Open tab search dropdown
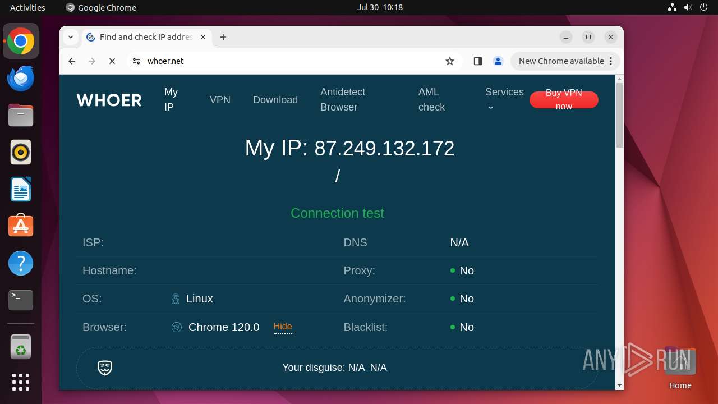718x404 pixels. point(71,37)
